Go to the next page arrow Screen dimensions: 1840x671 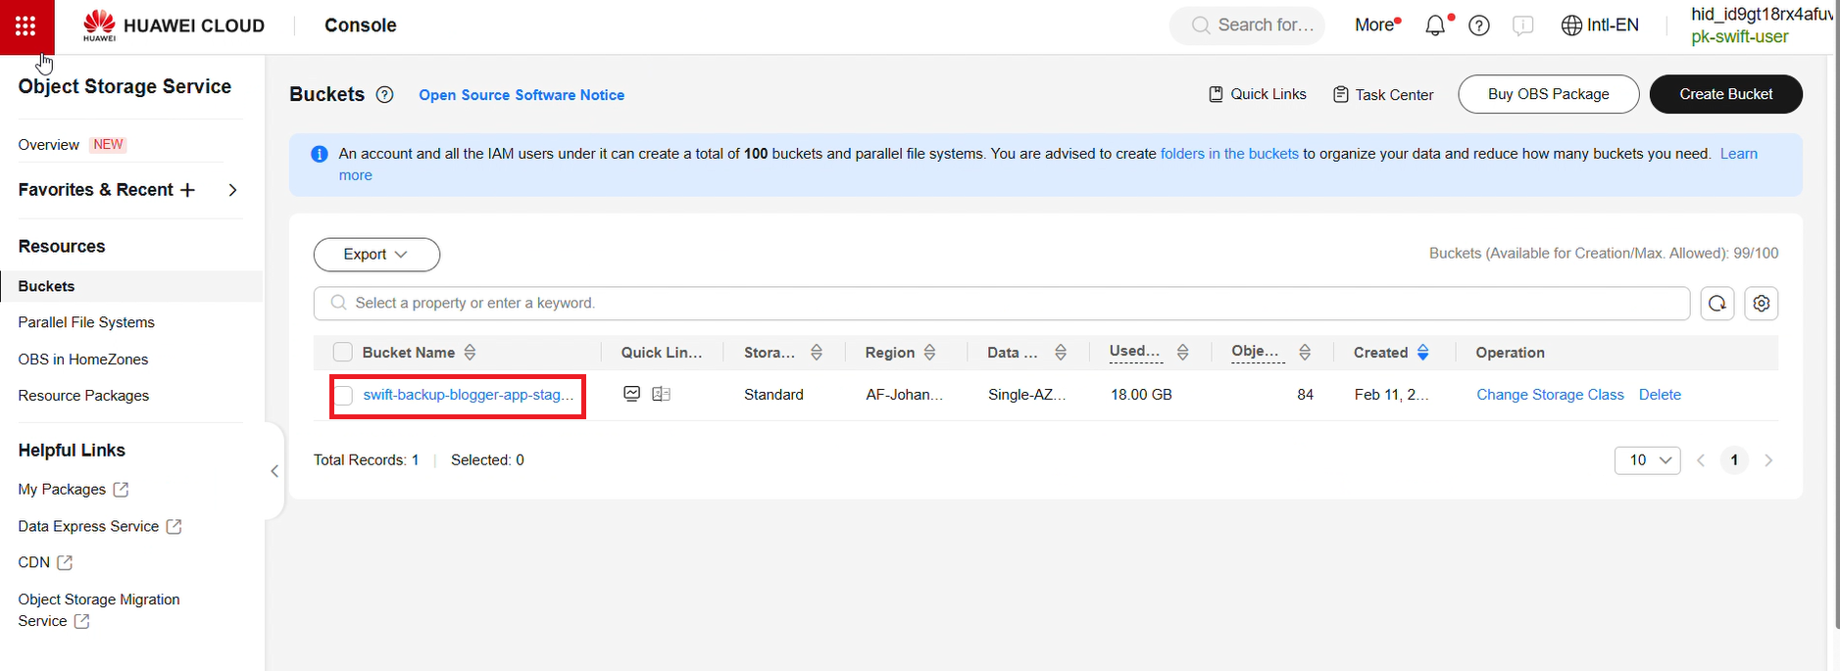1768,460
